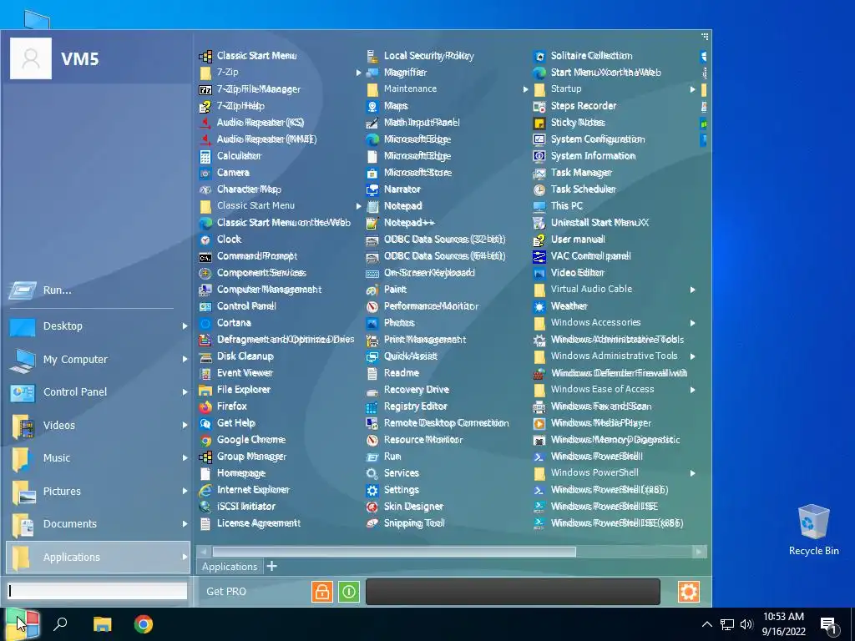Viewport: 855px width, 641px height.
Task: Click the dark command bar field
Action: (513, 592)
